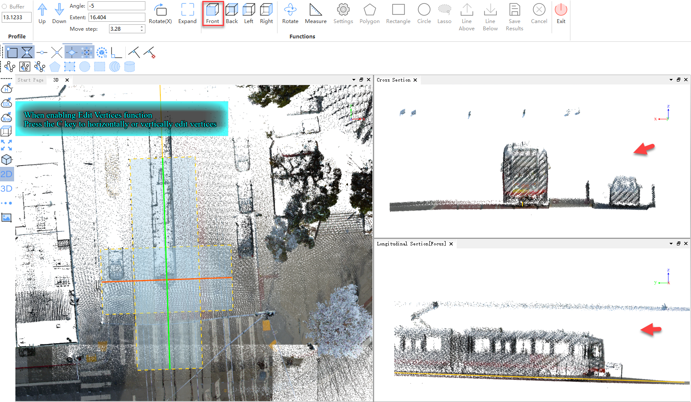Open the H cloud display dropdown
The height and width of the screenshot is (402, 691).
[x=6, y=88]
